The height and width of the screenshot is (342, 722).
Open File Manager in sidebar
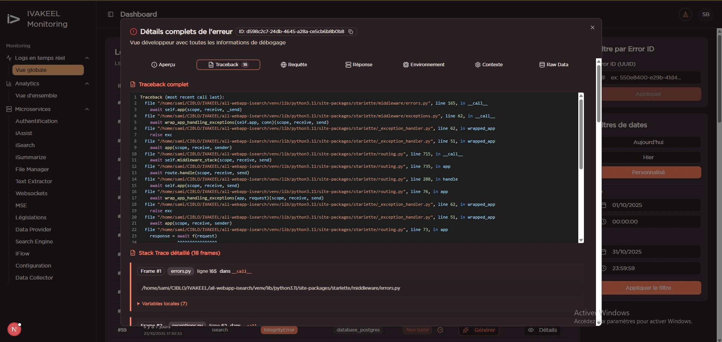click(48, 169)
